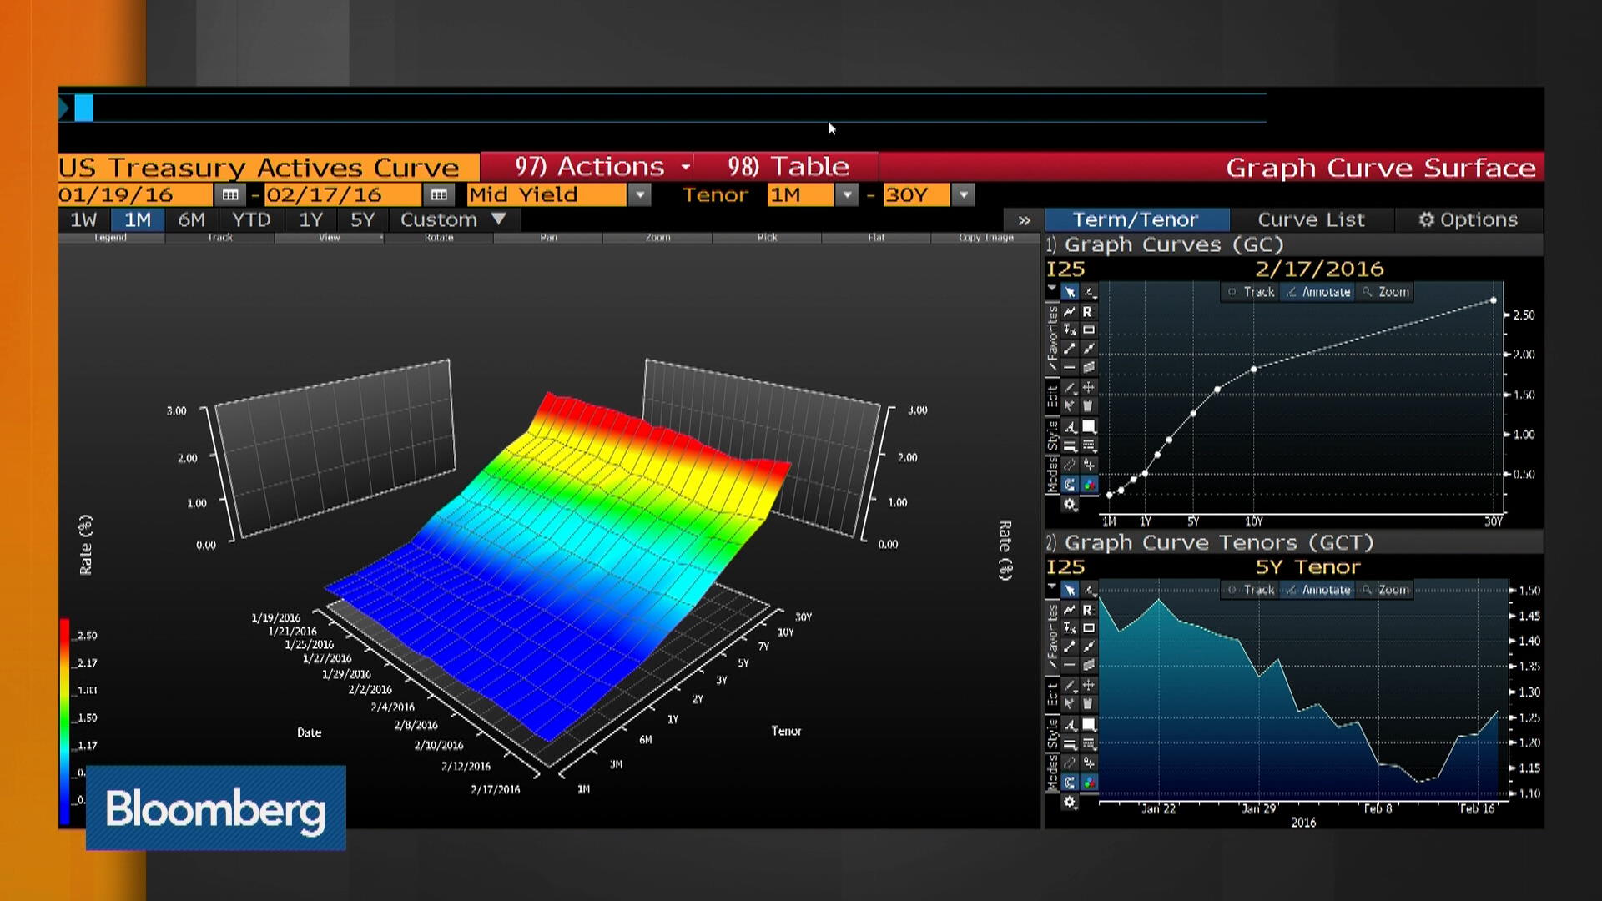Screen dimensions: 1602x901
Task: Click the 98) Table button
Action: tap(787, 166)
